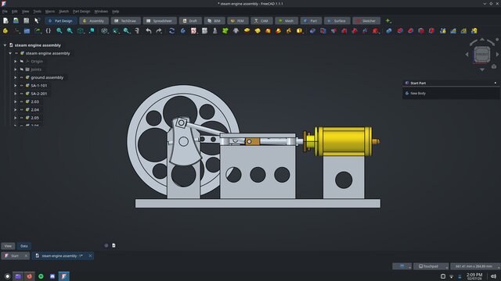Toggle visibility of part 2.04

(x=21, y=109)
